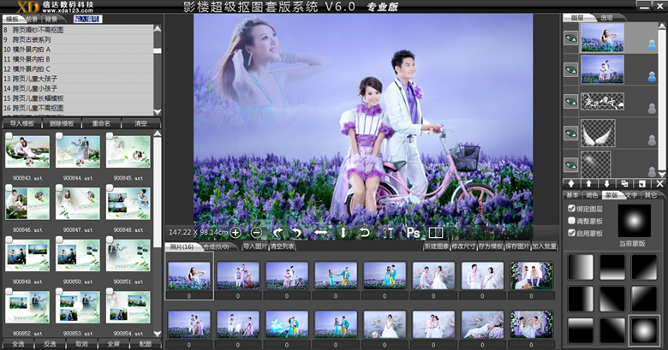
Task: Select category 10 棚外景内拍 A
Action: pyautogui.click(x=78, y=50)
